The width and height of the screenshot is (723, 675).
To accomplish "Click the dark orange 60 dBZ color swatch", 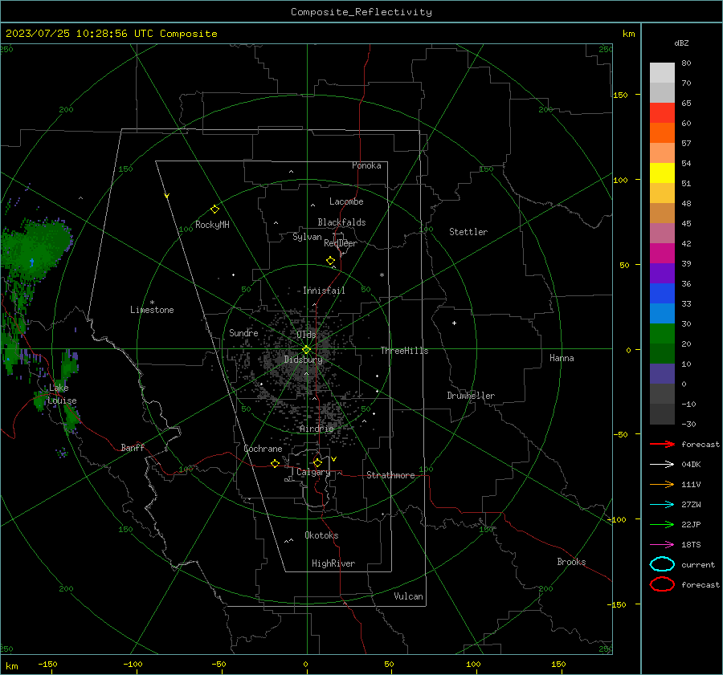I will (x=662, y=132).
